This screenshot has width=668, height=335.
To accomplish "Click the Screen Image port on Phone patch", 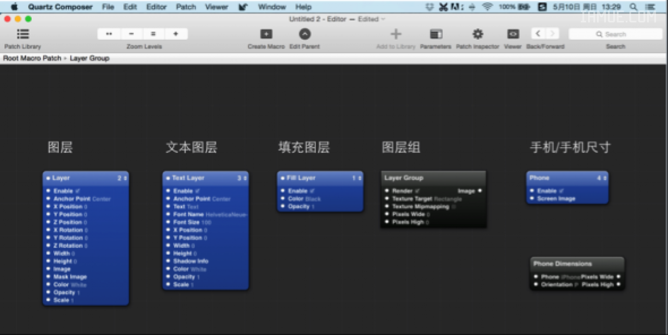I will 532,199.
